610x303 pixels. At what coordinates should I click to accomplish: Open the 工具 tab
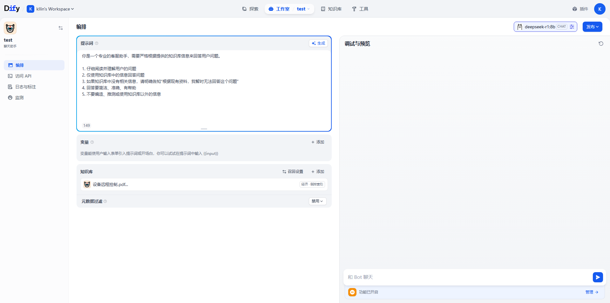click(360, 9)
